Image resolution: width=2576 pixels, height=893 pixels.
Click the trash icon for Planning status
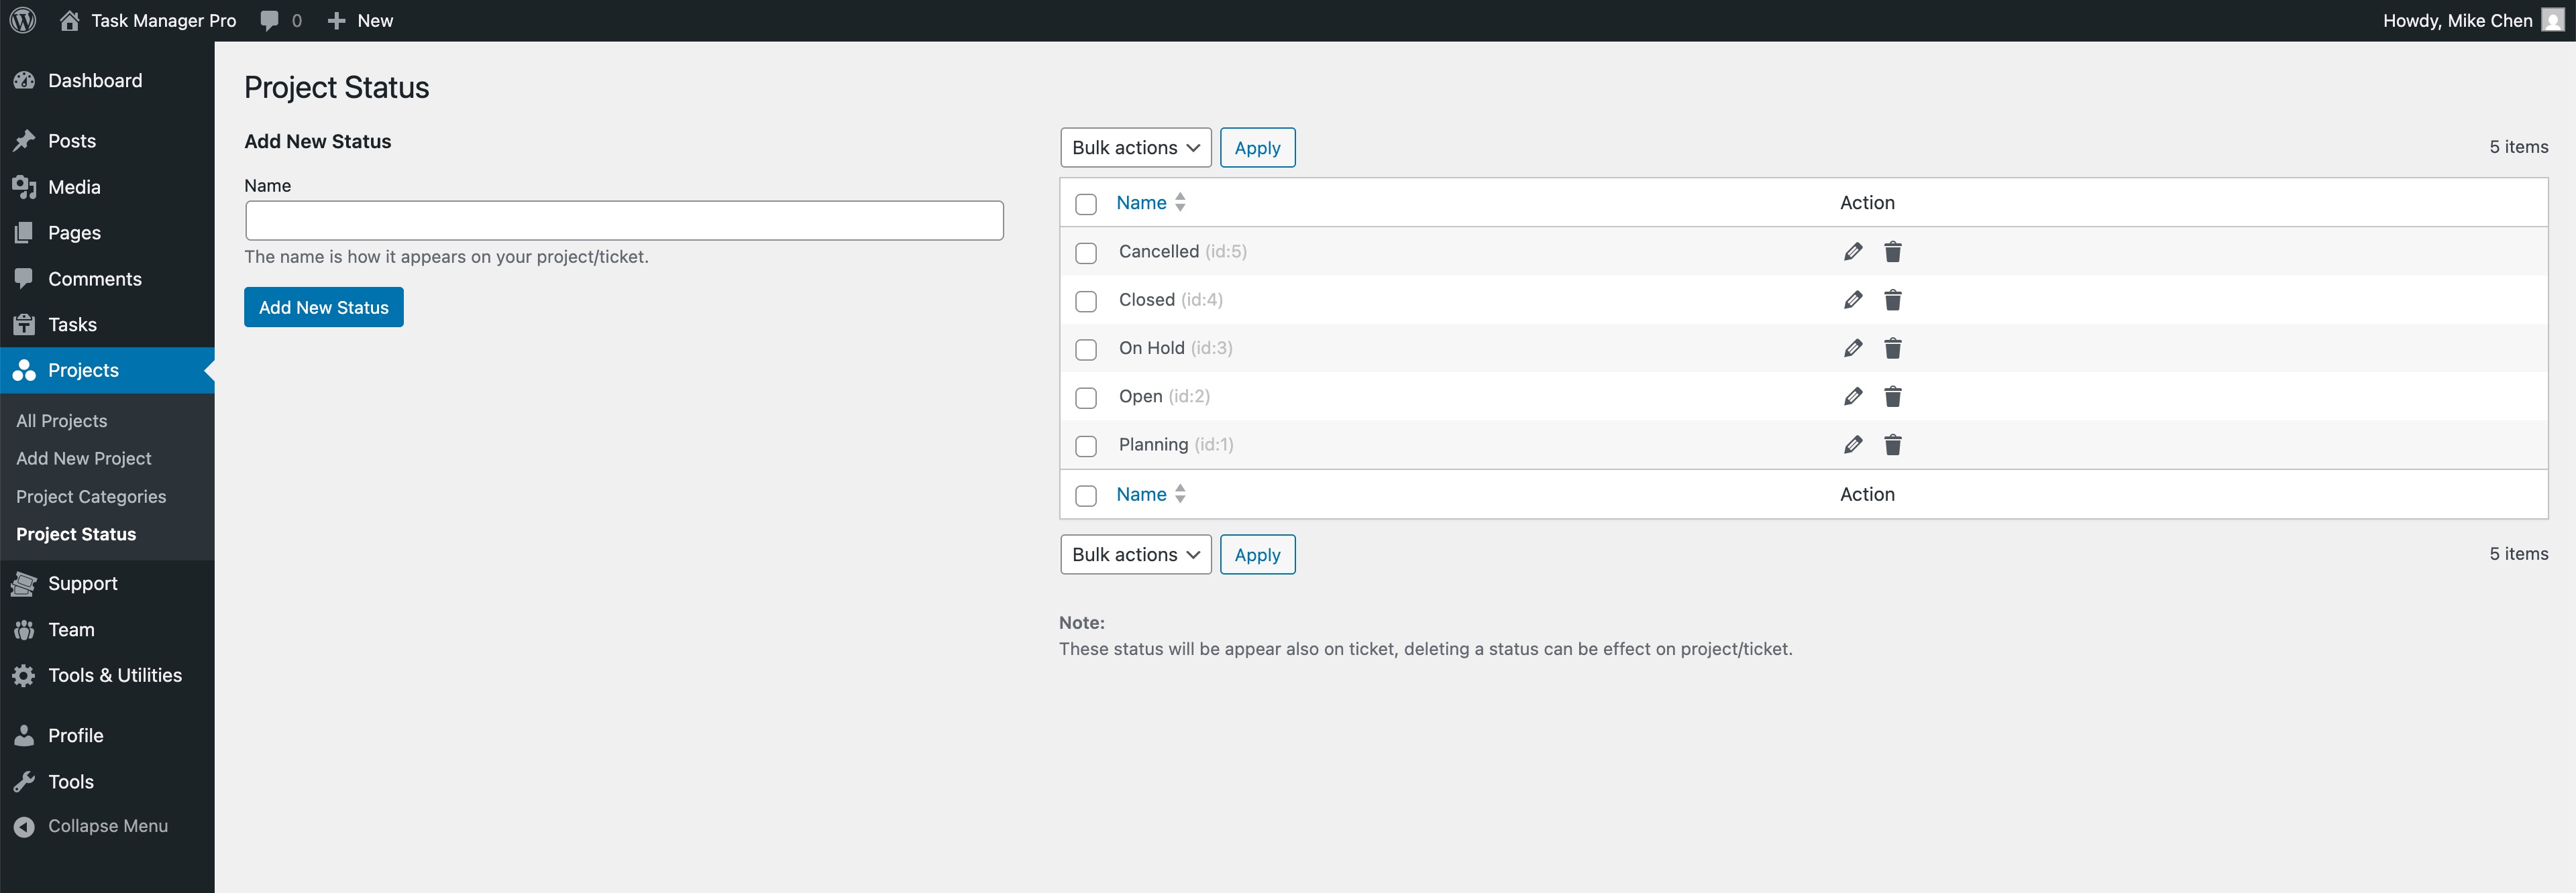(1892, 444)
